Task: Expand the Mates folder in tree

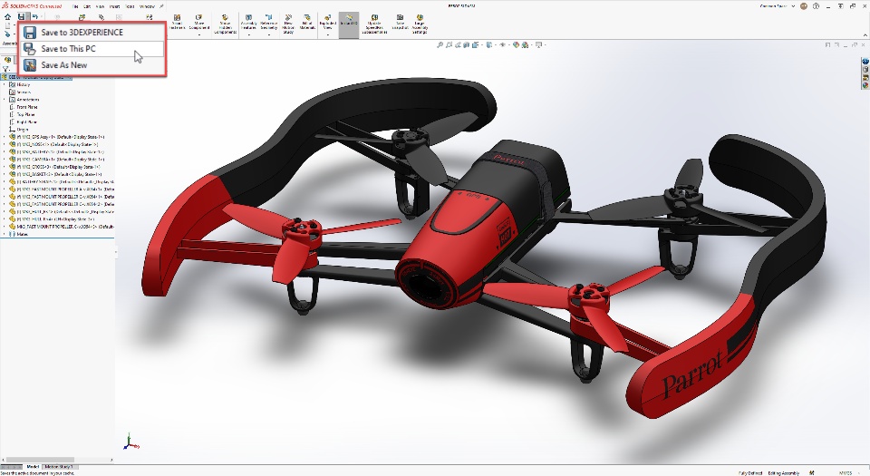Action: click(5, 234)
